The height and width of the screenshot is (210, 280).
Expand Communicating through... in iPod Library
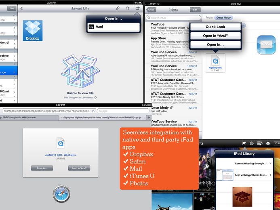pos(244,164)
